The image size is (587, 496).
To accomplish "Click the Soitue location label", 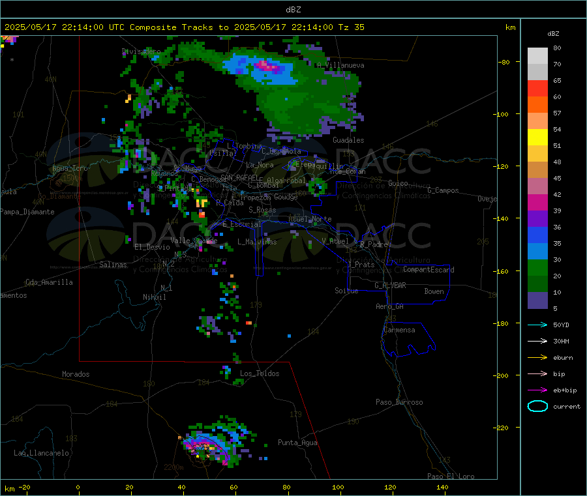I will [x=347, y=291].
